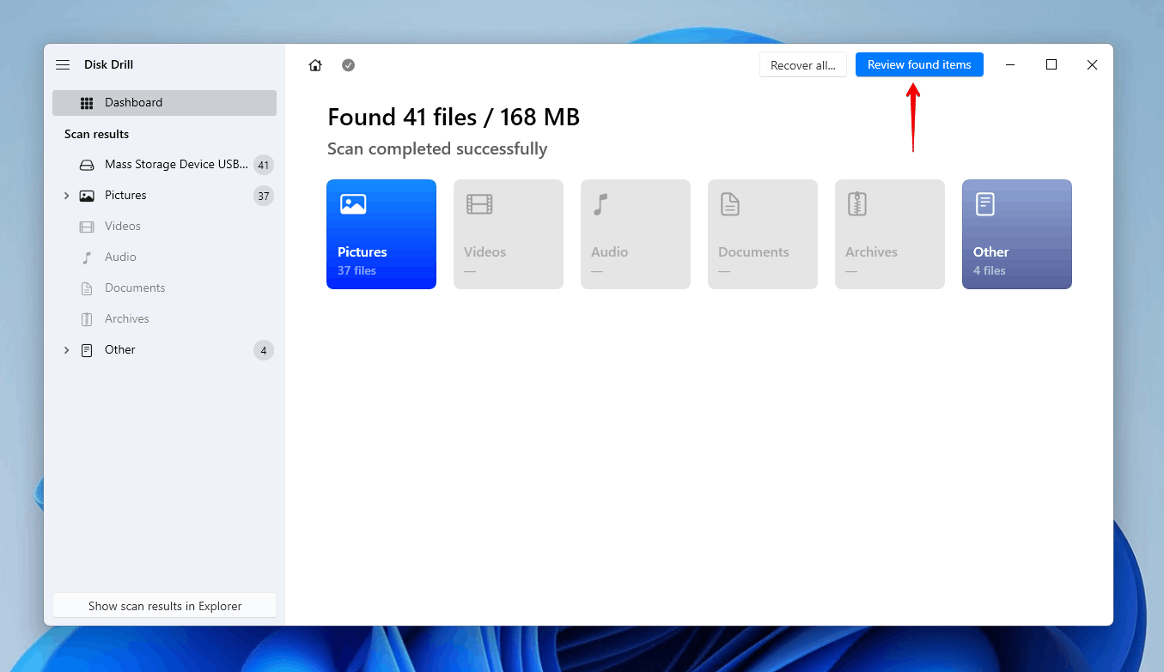Open Documents category in sidebar

pyautogui.click(x=164, y=288)
